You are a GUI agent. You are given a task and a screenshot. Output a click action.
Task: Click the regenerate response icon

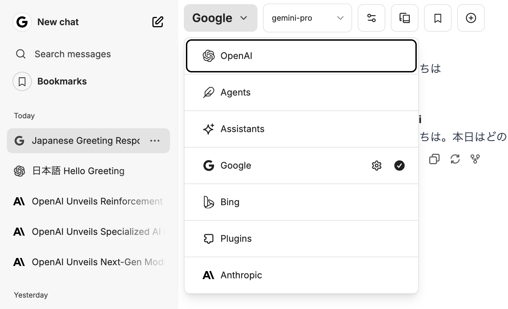455,159
